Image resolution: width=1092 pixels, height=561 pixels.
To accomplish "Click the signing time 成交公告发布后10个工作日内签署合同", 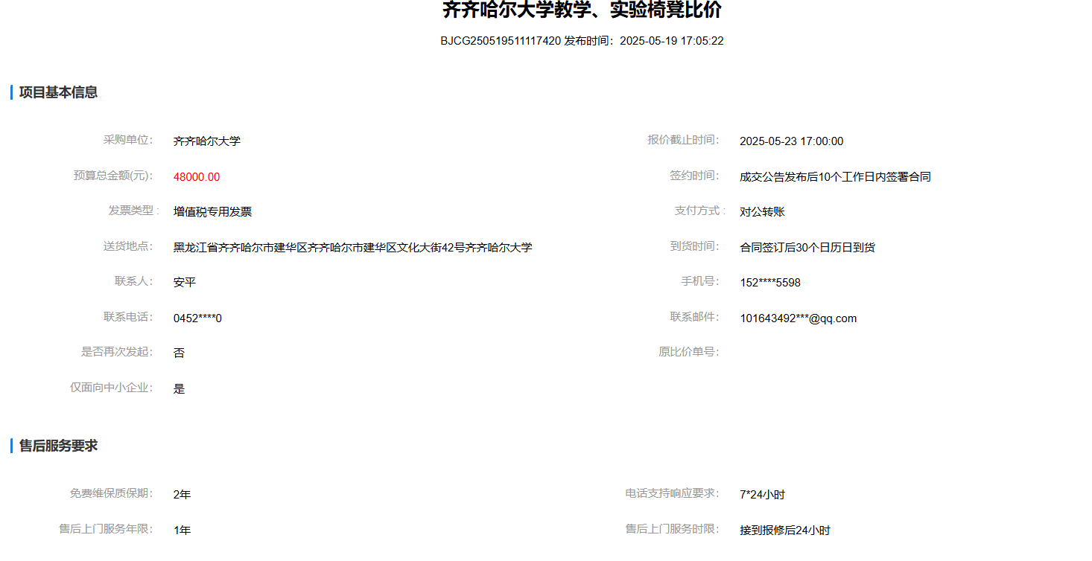I will point(835,177).
